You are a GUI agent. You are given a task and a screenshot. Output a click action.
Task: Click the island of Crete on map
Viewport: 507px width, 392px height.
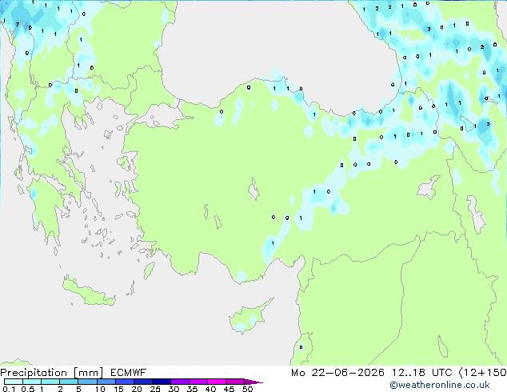point(88,292)
